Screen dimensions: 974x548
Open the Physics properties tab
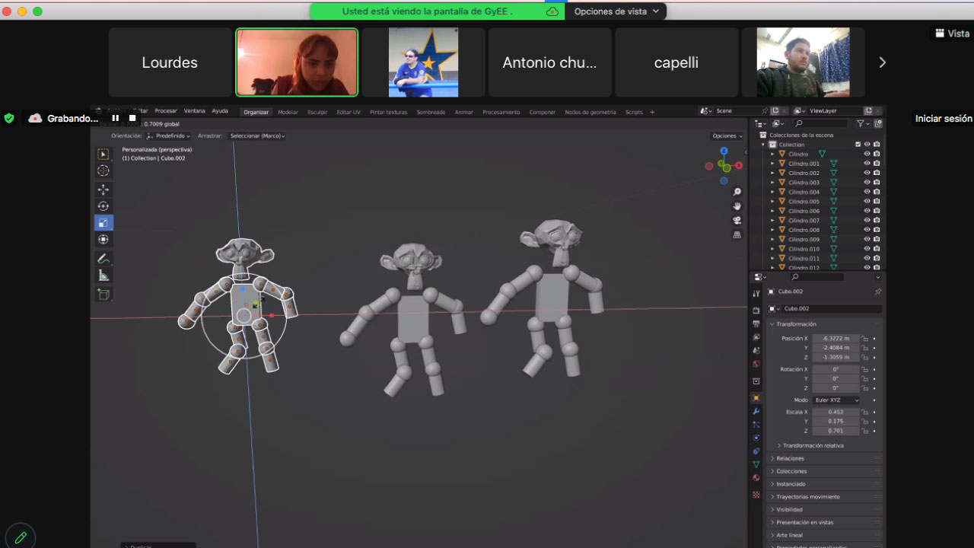[x=756, y=438]
